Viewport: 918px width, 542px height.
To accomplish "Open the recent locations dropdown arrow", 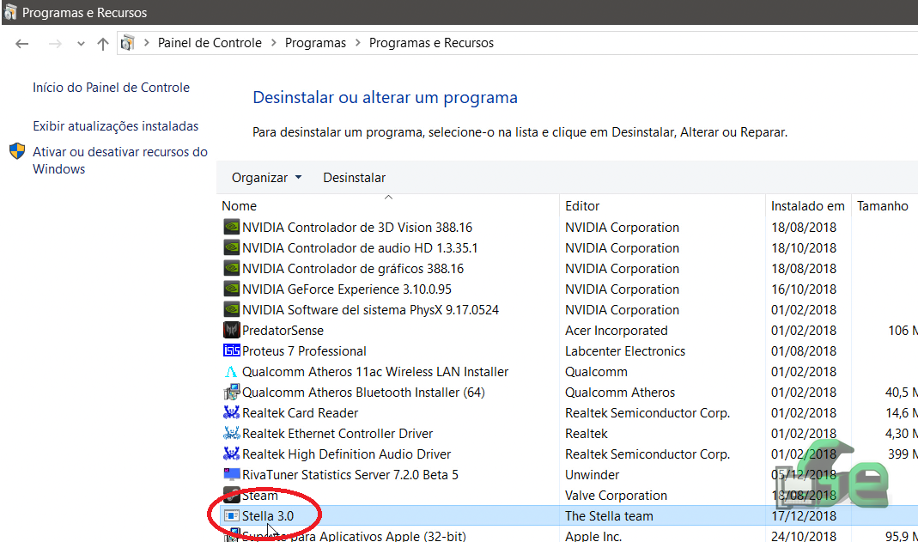I will point(81,43).
